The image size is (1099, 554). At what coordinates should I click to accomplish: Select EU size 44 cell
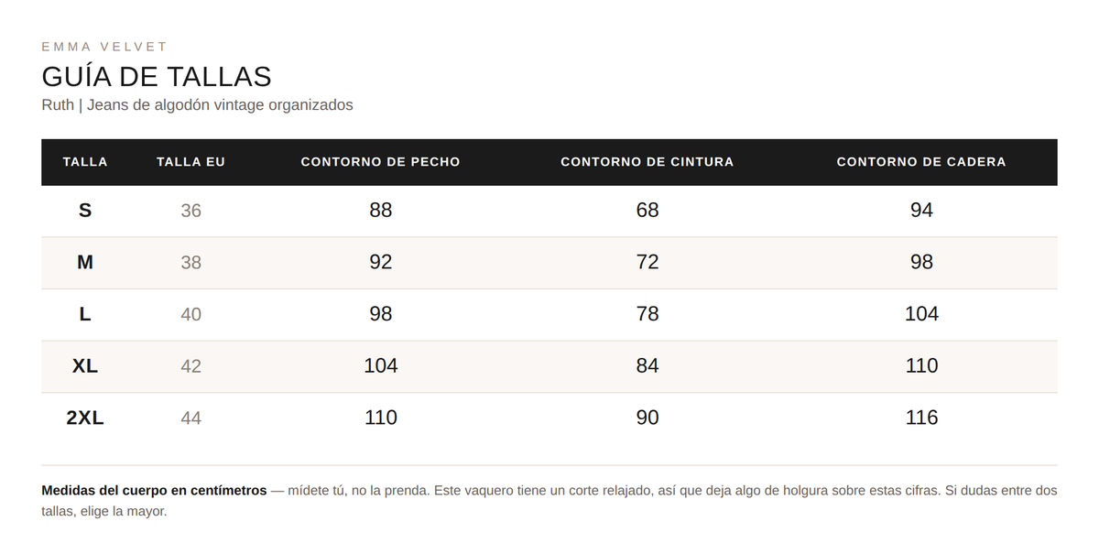190,418
